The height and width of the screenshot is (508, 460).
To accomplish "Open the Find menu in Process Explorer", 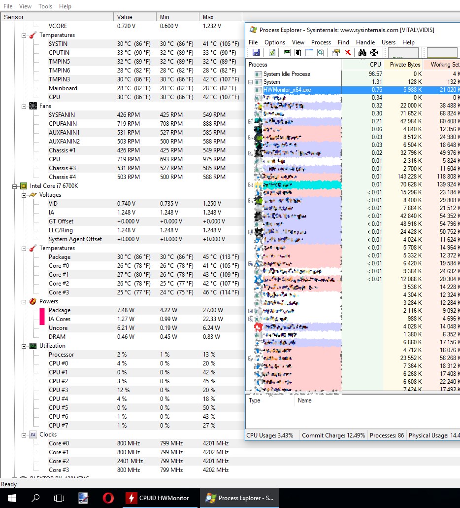I will 343,42.
